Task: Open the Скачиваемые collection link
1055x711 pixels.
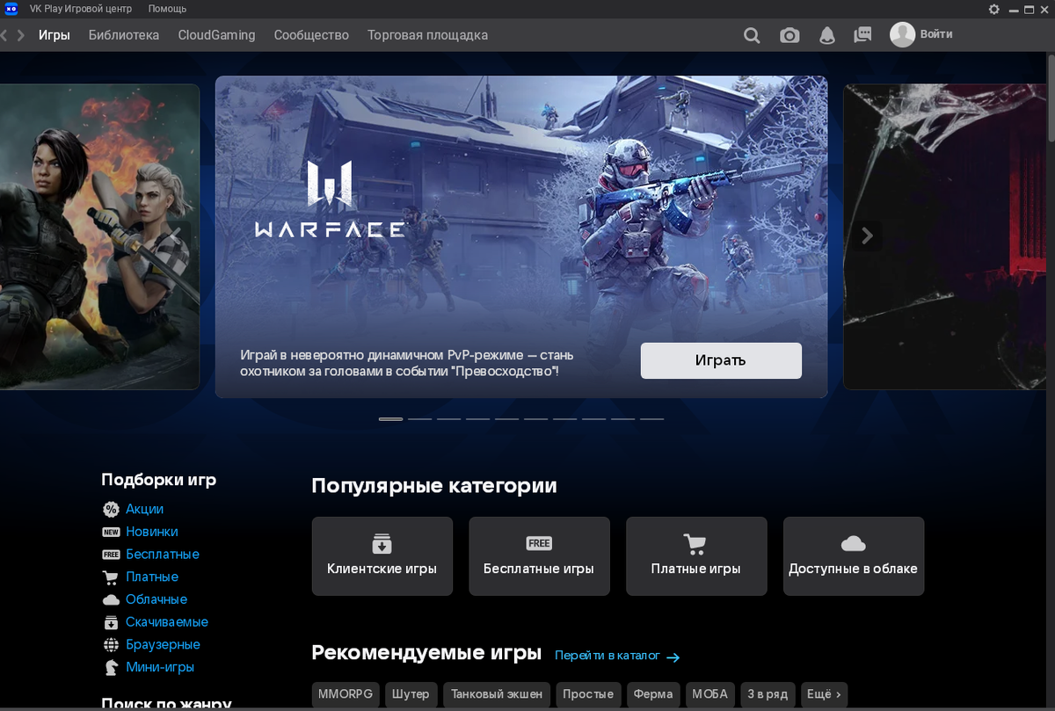Action: [x=167, y=622]
